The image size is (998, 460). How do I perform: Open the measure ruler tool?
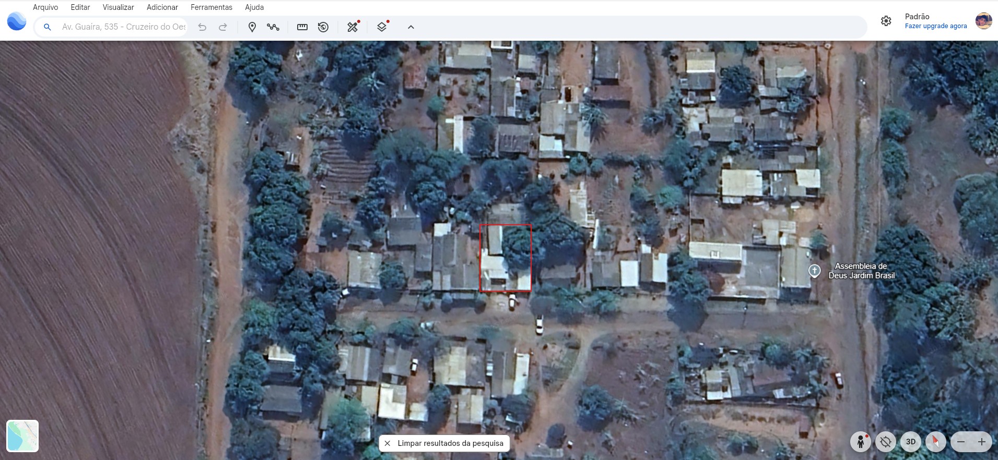[x=302, y=27]
